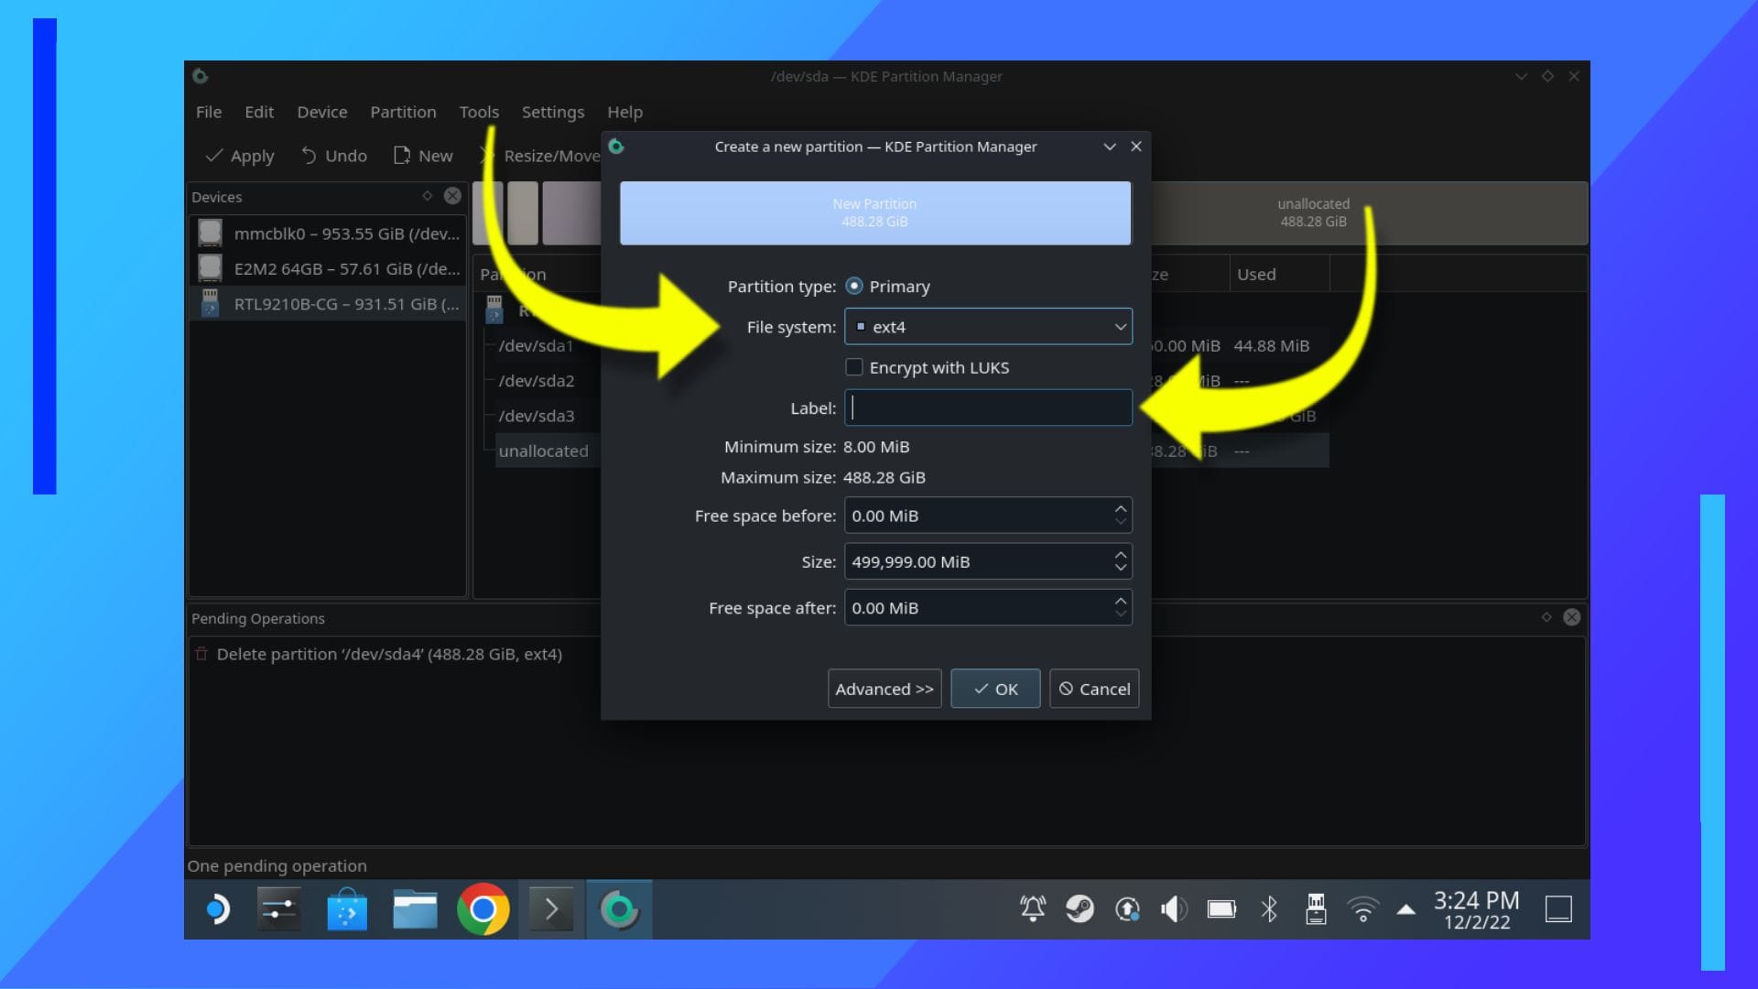Viewport: 1758px width, 989px height.
Task: Toggle the Wi-Fi tray icon
Action: [x=1362, y=909]
